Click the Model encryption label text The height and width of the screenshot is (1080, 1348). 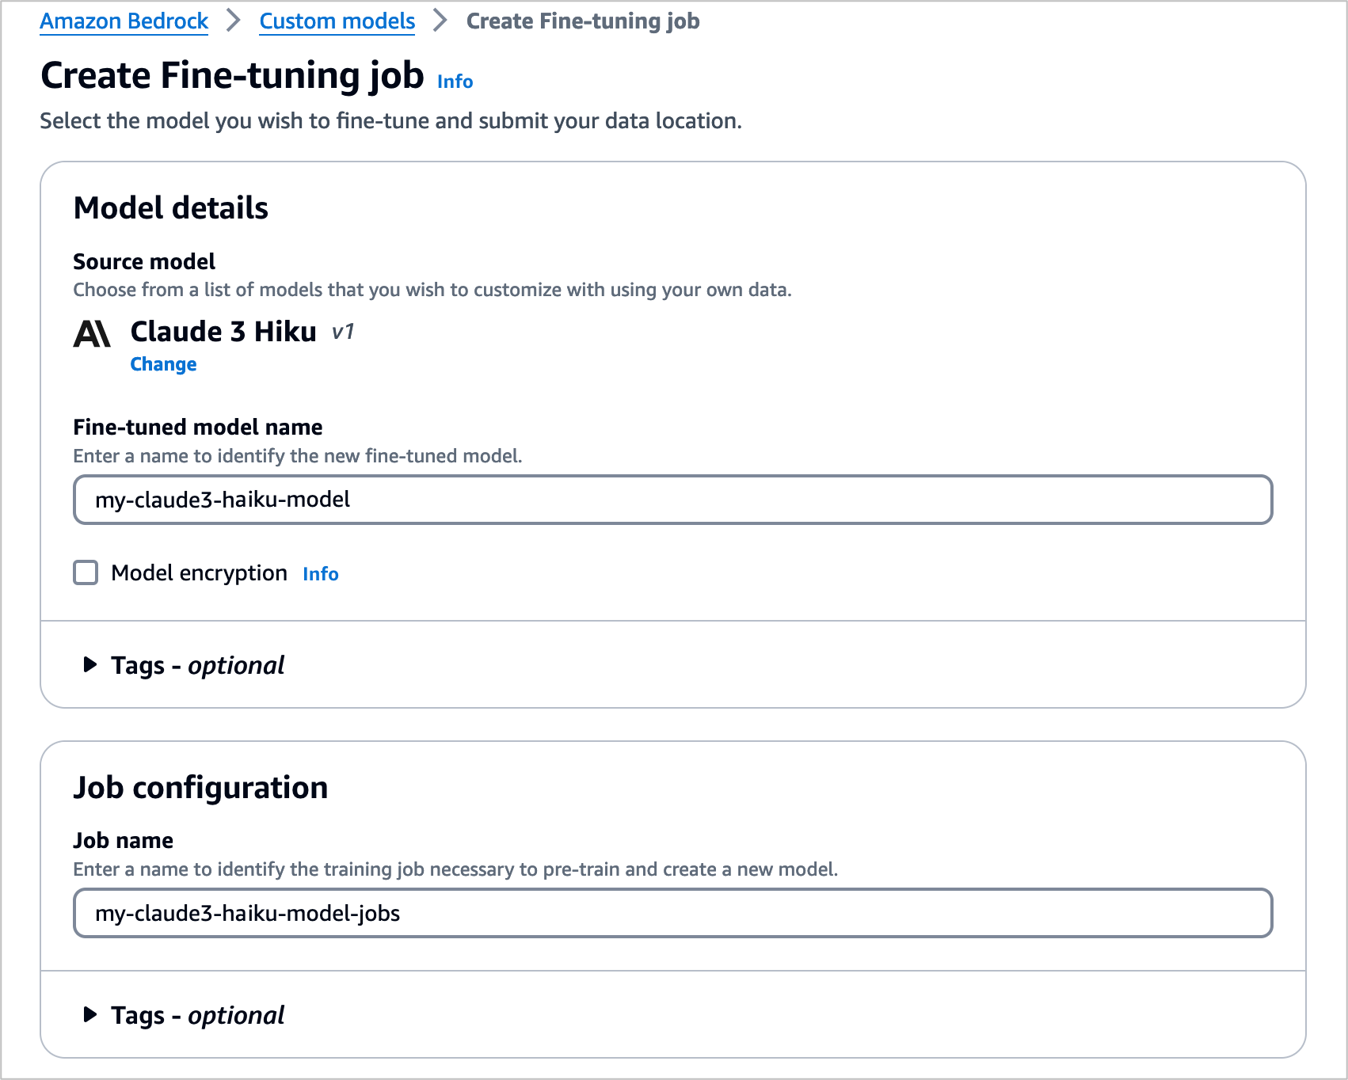(199, 573)
